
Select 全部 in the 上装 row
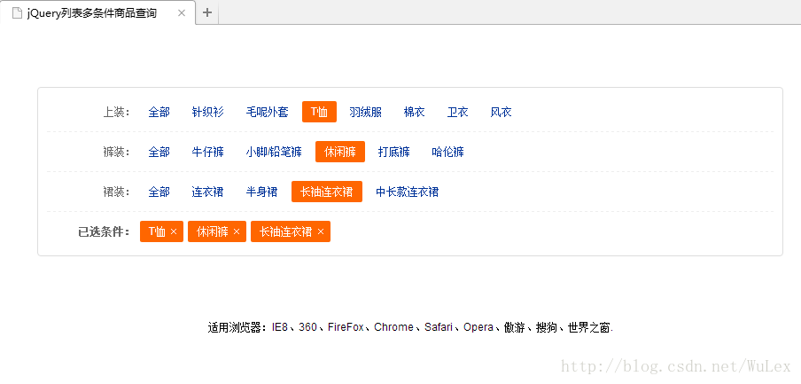159,112
